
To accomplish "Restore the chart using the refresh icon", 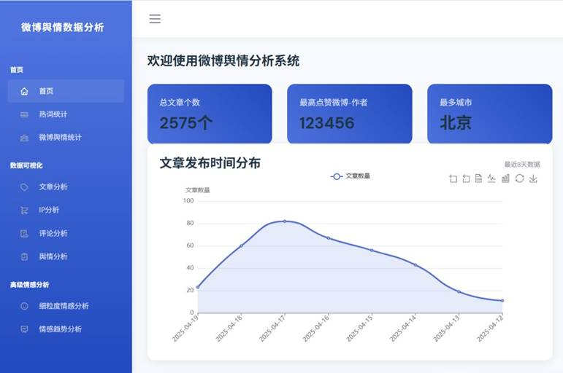I will (x=519, y=178).
